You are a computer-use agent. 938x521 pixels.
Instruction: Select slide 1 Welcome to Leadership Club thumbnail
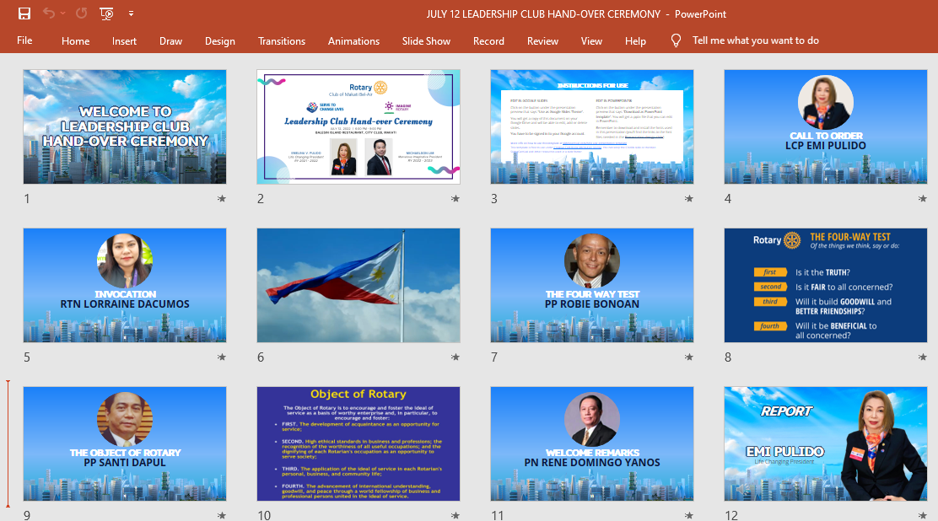coord(125,126)
